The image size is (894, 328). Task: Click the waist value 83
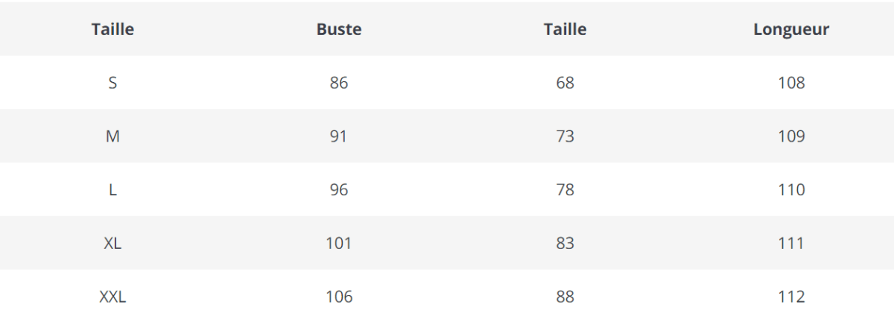[565, 243]
